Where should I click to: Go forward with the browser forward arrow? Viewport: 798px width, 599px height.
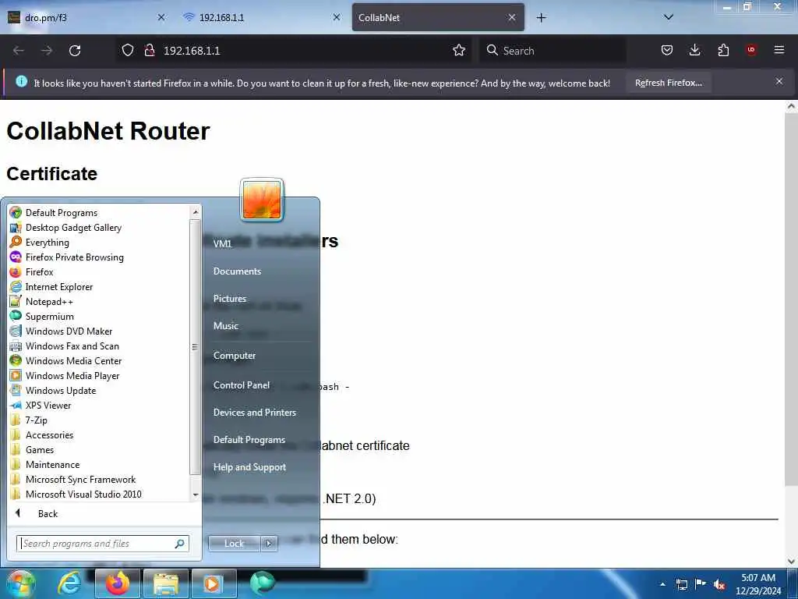coord(47,51)
